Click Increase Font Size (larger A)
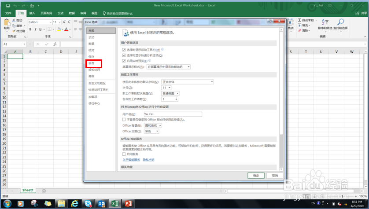This screenshot has height=209, width=369. (x=64, y=22)
